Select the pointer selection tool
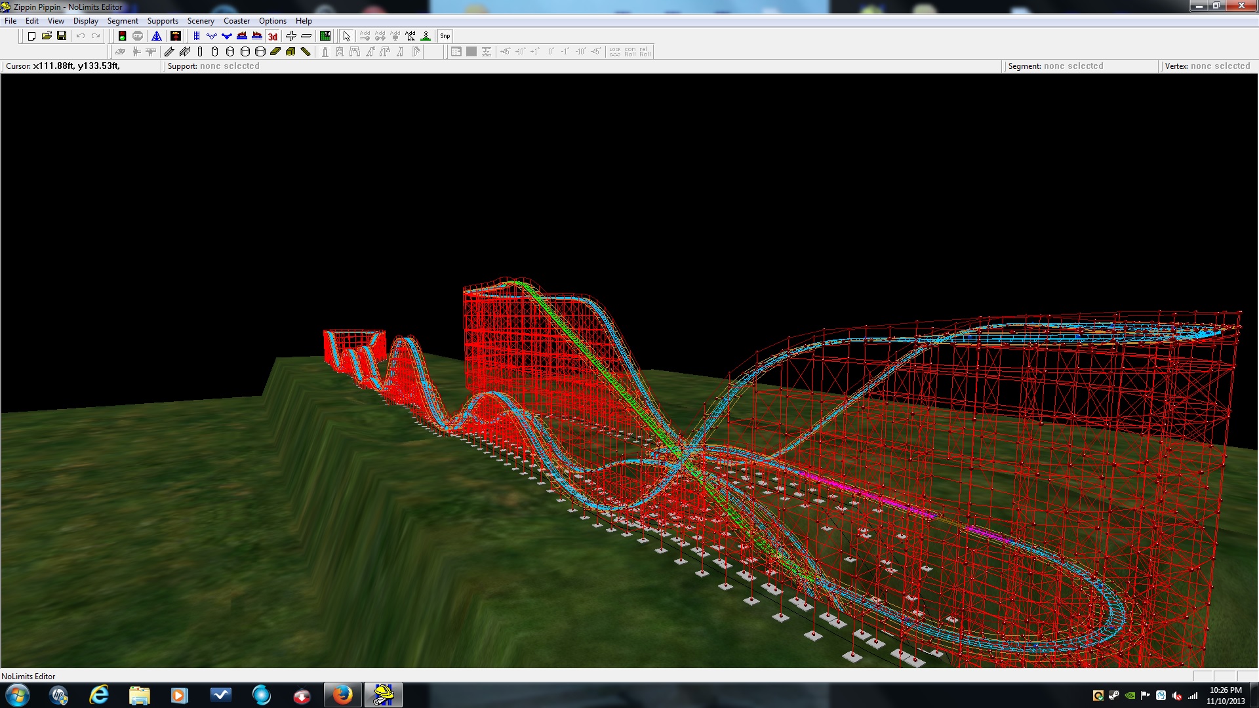 tap(346, 36)
